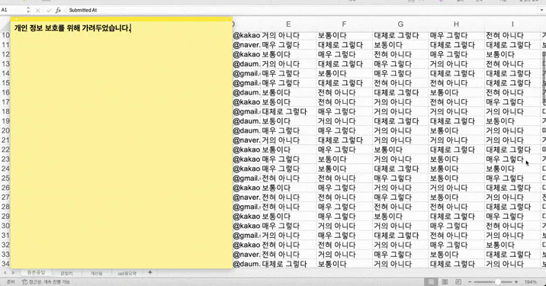546x286 pixels.
Task: Click cell G20 reading 거의 아니다
Action: point(400,130)
